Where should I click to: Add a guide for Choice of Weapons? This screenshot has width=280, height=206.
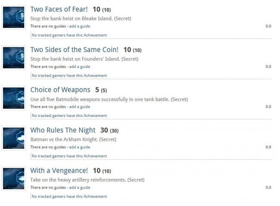click(x=79, y=107)
